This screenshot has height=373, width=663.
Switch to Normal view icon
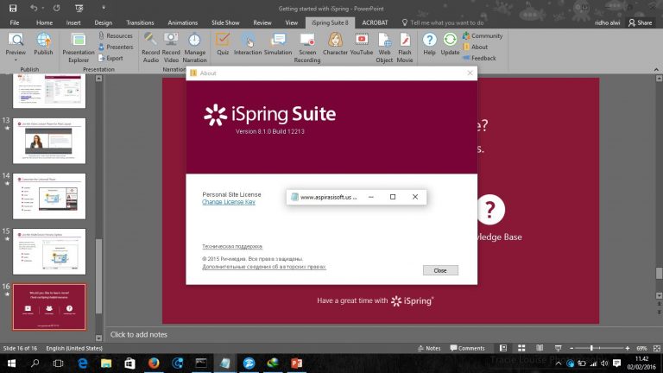coord(503,348)
